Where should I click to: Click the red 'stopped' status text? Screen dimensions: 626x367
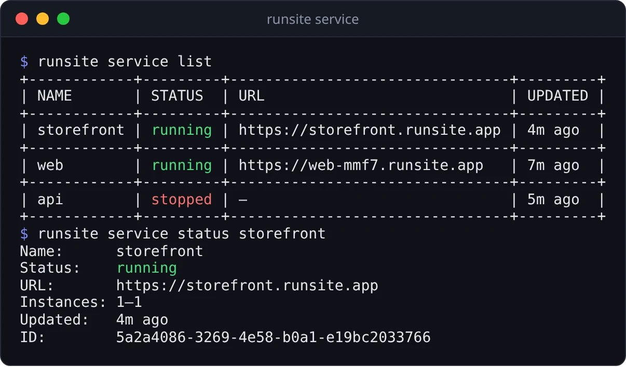[x=182, y=200]
